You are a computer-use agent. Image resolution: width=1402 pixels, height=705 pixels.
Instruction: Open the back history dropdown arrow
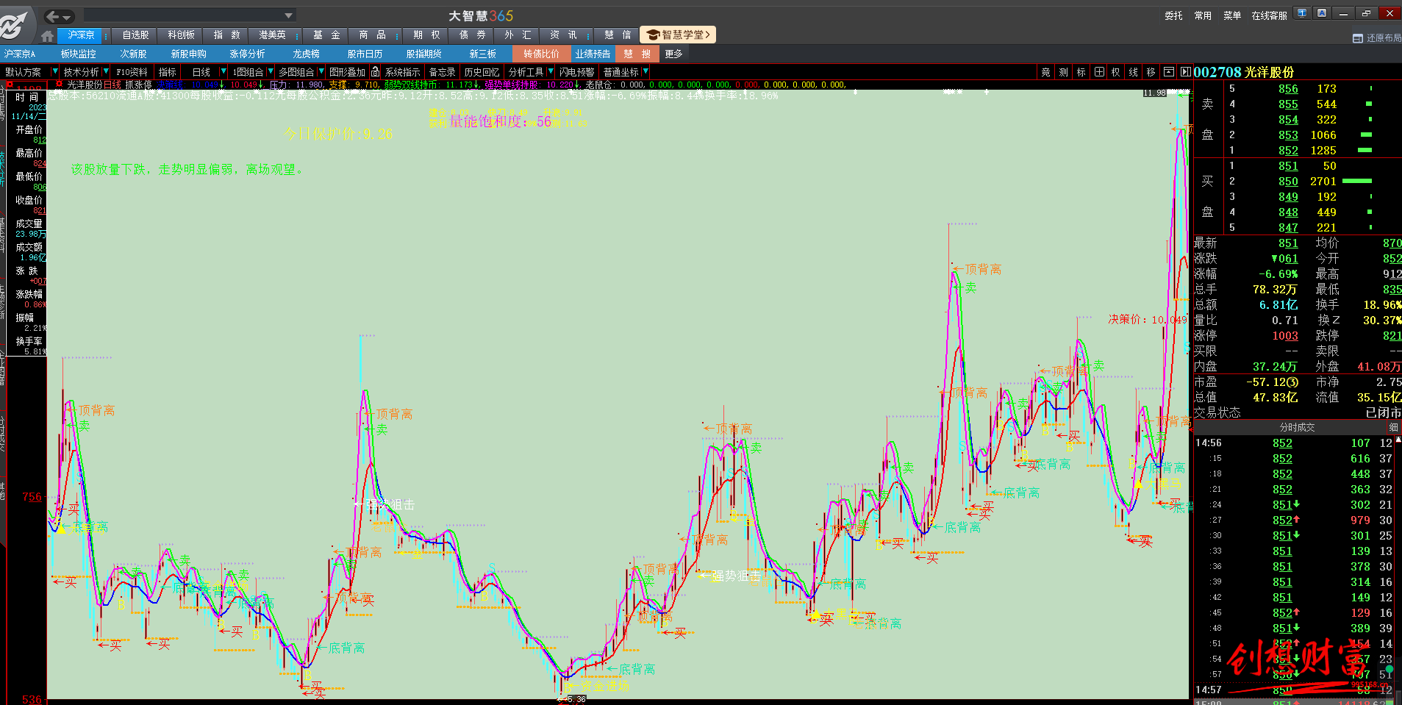[x=67, y=16]
